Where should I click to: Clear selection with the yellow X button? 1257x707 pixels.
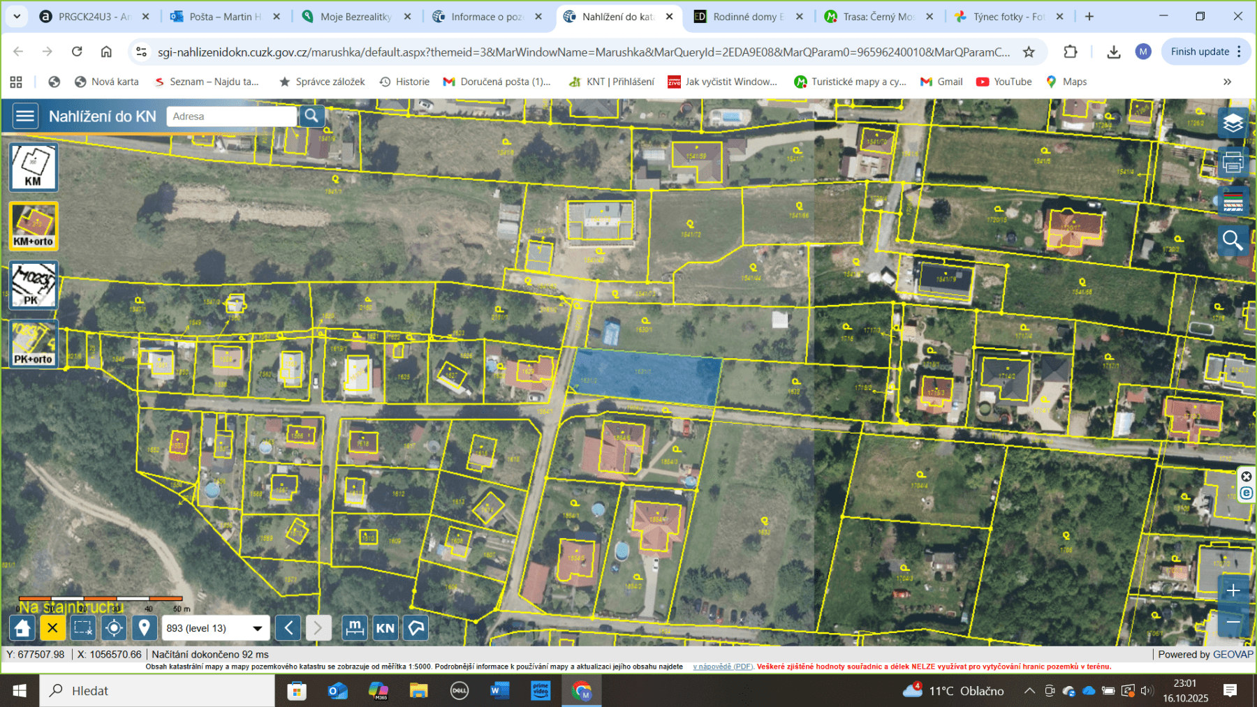[52, 627]
